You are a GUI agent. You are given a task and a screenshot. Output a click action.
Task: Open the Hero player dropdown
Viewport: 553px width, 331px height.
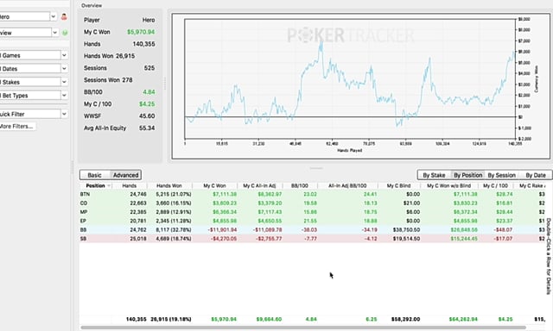click(54, 16)
